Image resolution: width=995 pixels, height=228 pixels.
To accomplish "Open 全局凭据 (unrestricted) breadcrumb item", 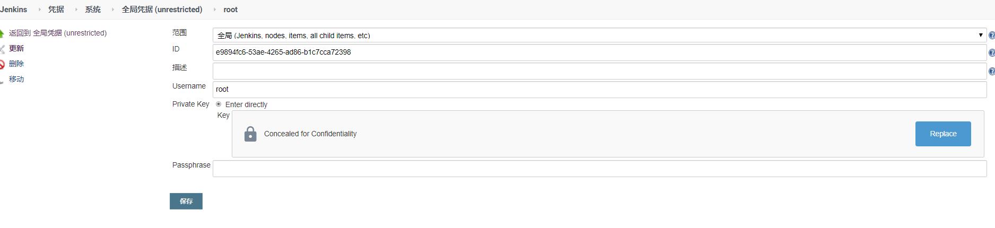I will 162,10.
